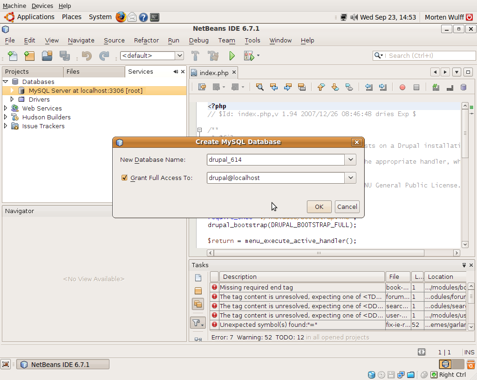Expand the Hudson Builders tree node
Viewport: 477px width, 380px height.
point(6,117)
